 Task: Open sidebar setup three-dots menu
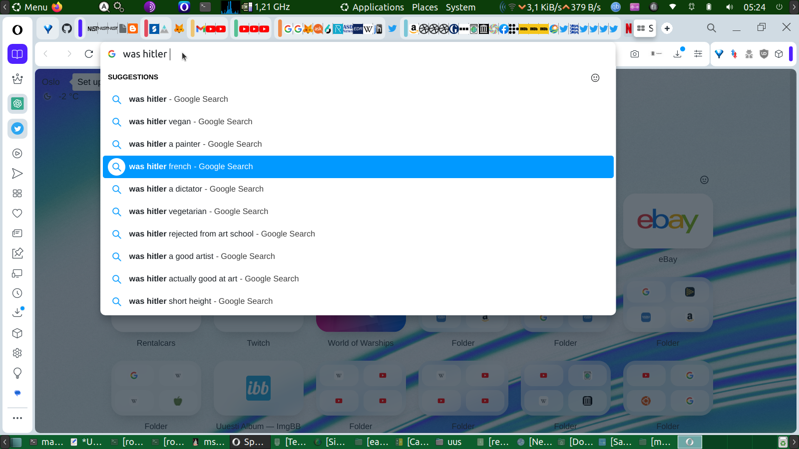pos(17,418)
